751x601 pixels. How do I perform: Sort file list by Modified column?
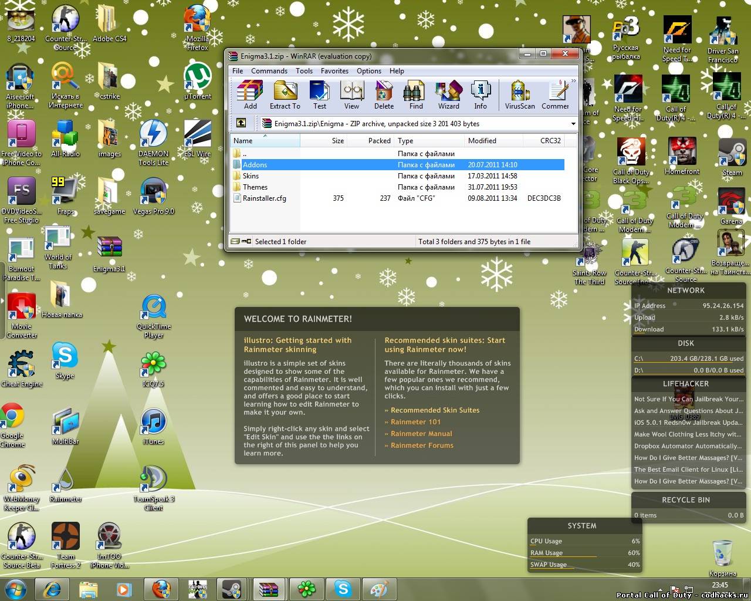tap(493, 141)
